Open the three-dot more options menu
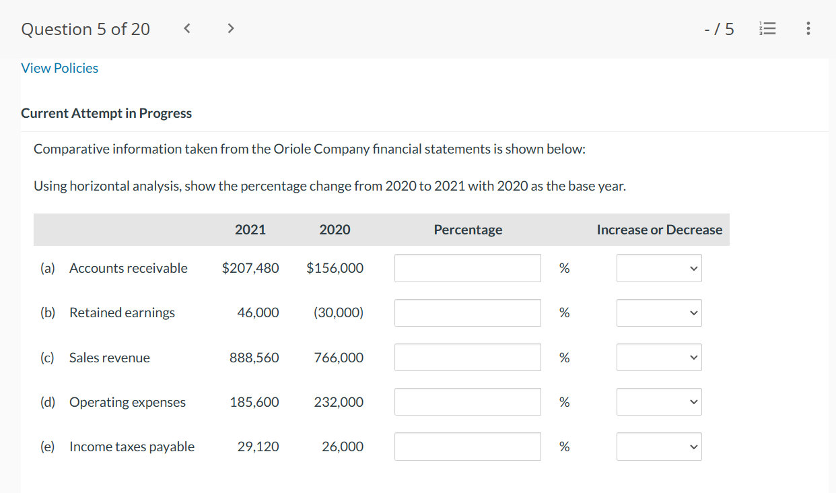Viewport: 836px width, 493px height. (808, 29)
